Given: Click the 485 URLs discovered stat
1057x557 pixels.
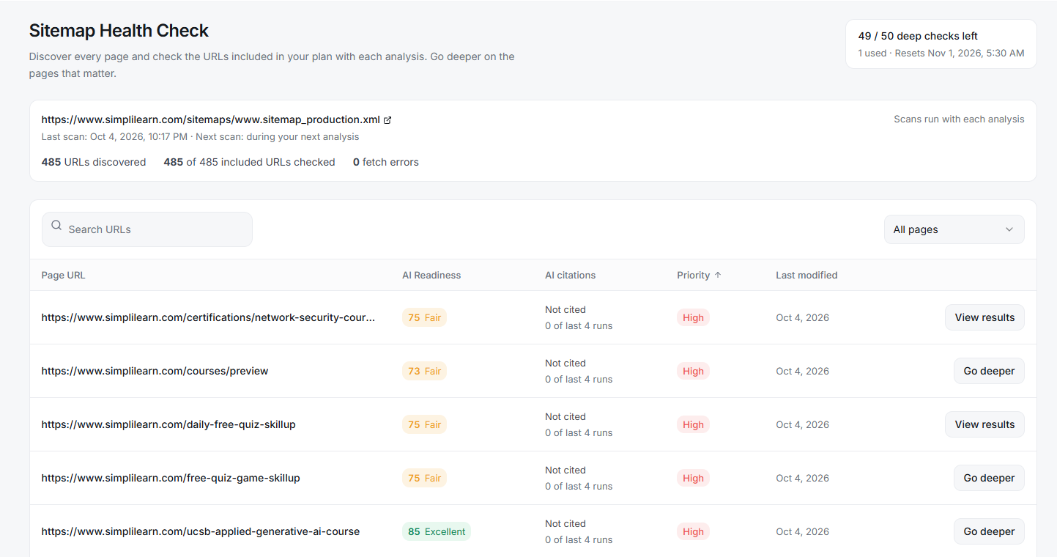Looking at the screenshot, I should tap(94, 162).
